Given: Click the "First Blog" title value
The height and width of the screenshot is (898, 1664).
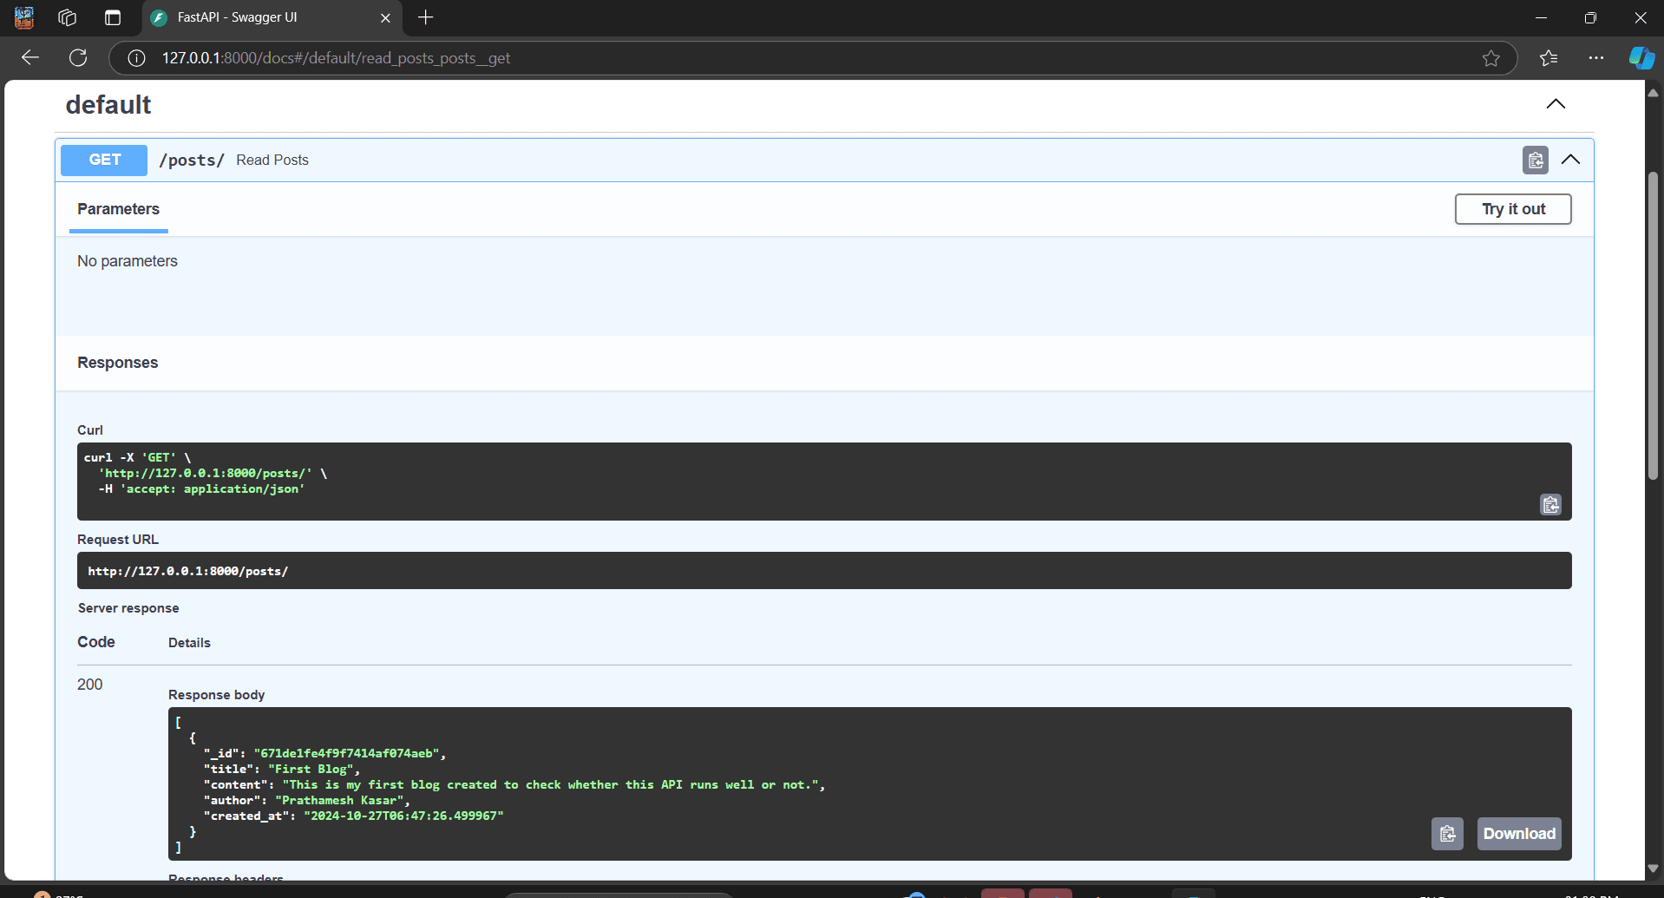Looking at the screenshot, I should [311, 769].
